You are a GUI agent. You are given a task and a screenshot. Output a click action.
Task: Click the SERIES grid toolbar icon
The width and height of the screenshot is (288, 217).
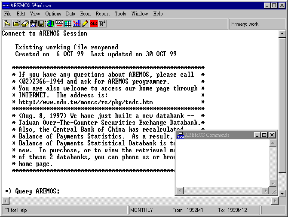coord(34,24)
